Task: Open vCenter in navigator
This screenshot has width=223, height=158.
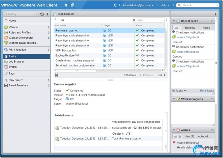Action: 26,27
